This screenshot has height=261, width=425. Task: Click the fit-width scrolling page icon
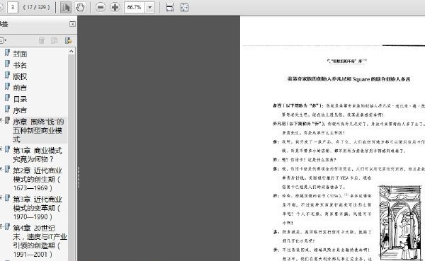click(170, 7)
